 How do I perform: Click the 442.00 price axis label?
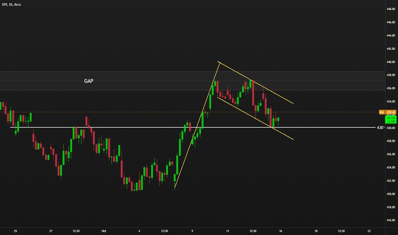[391, 49]
